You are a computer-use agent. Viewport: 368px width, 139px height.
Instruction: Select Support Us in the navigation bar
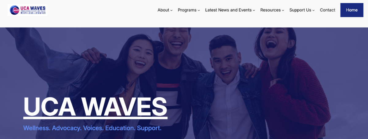pyautogui.click(x=300, y=10)
